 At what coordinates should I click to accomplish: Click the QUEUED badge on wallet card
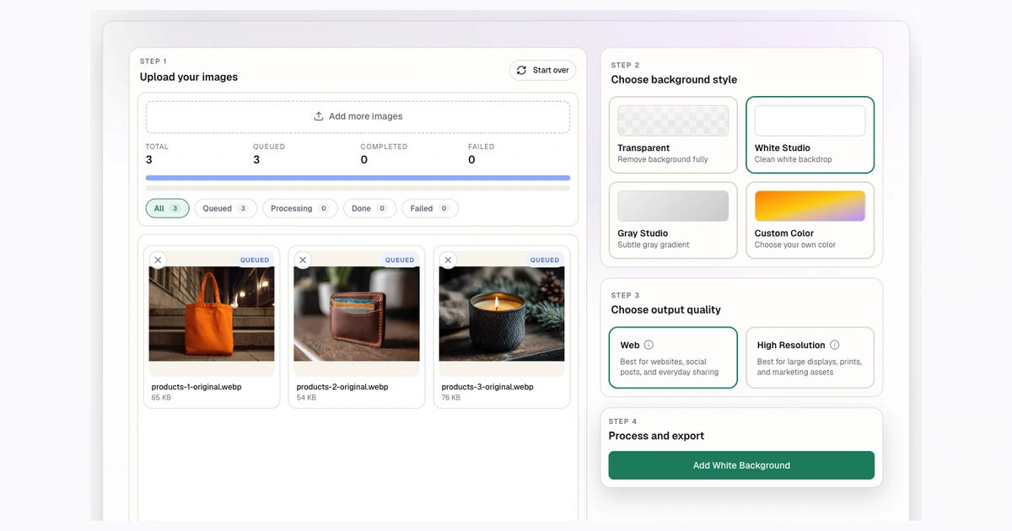400,260
